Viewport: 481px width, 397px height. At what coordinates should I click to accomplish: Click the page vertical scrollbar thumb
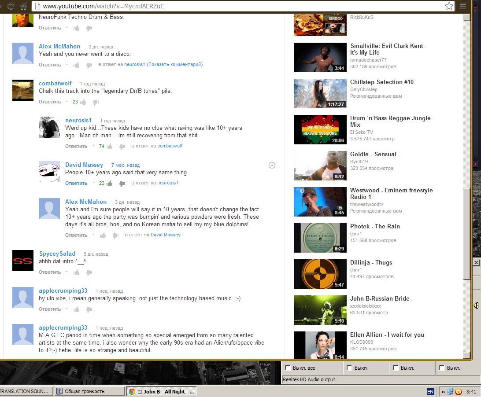467,234
